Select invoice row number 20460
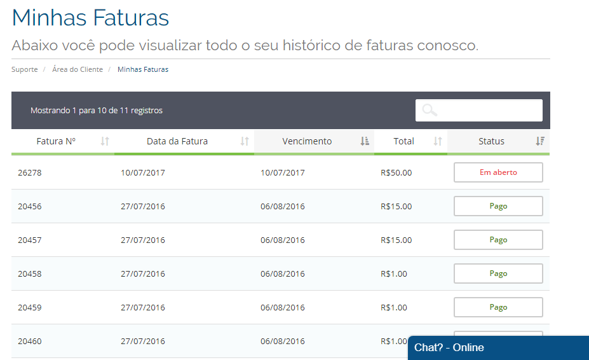Viewport: 589px width, 360px height. click(280, 341)
